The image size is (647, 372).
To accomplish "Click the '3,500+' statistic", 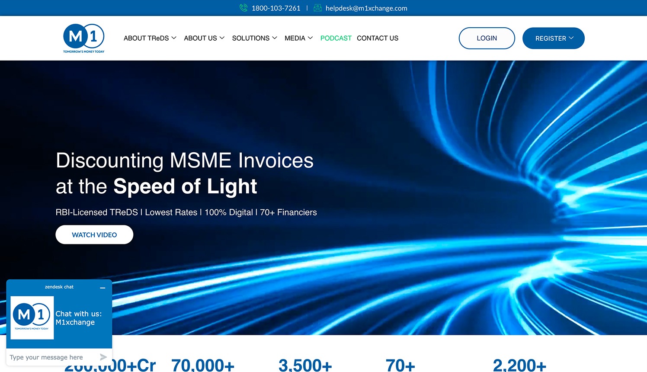I will [305, 366].
